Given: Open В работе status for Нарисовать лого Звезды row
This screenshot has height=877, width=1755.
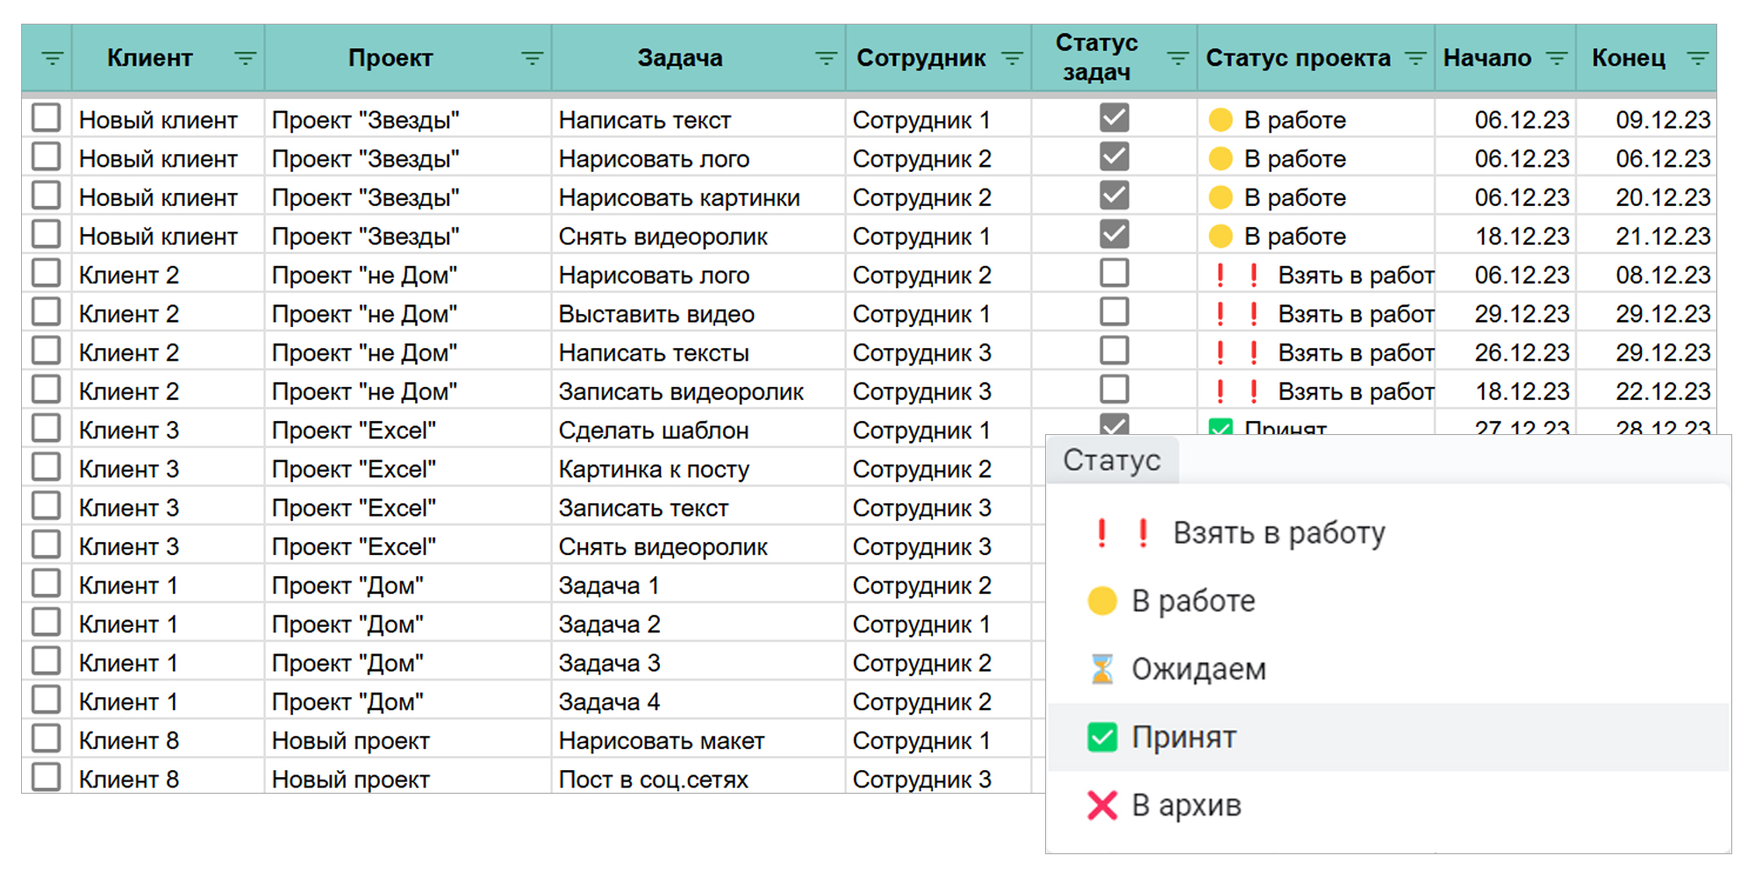Looking at the screenshot, I should 1316,160.
